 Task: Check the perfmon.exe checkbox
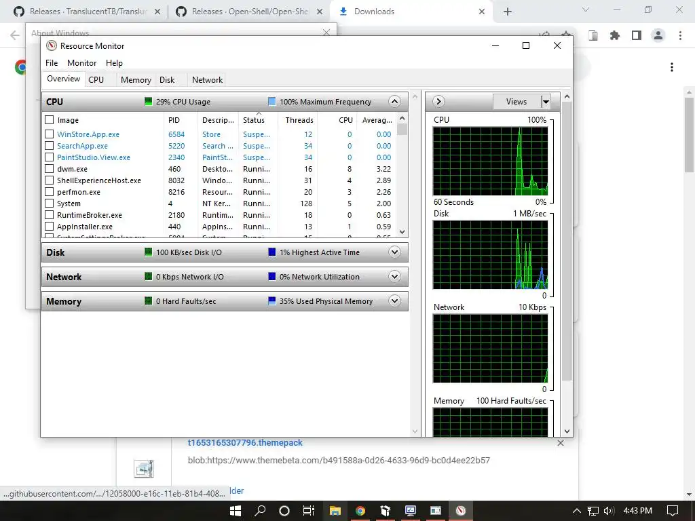(x=49, y=192)
